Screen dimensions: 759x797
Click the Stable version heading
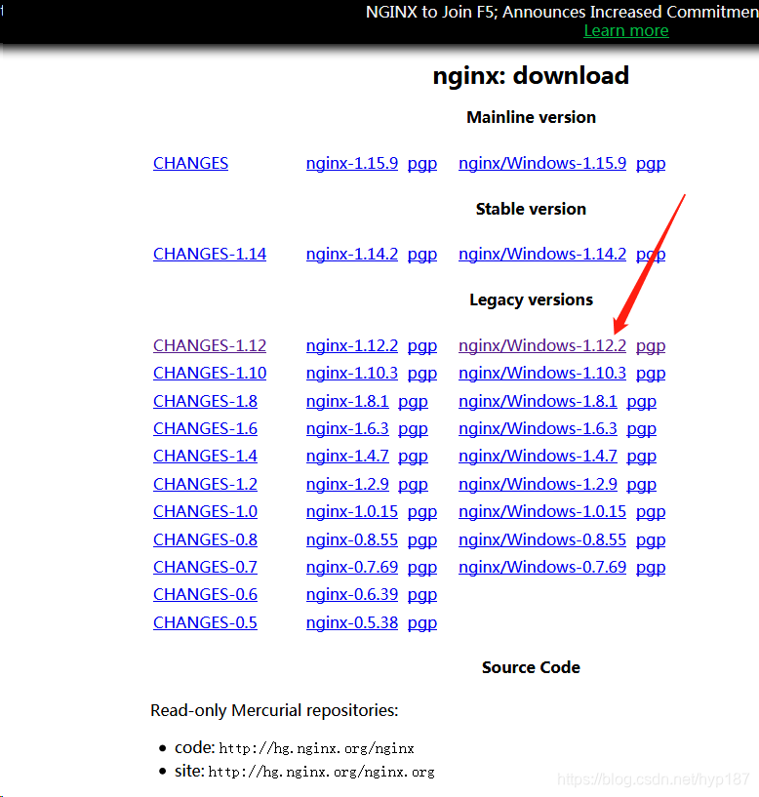click(531, 209)
